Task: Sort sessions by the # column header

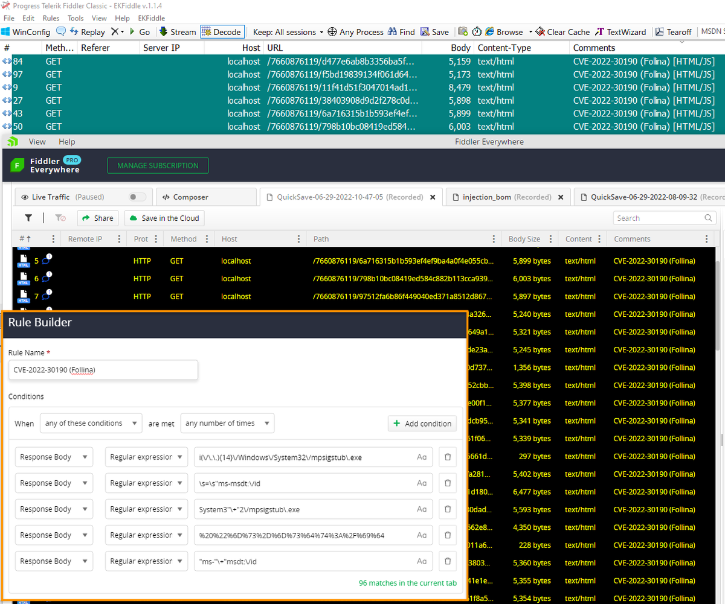Action: pos(25,239)
